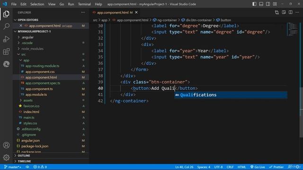
Task: Toggle the secondary side bar
Action: pos(268,4)
